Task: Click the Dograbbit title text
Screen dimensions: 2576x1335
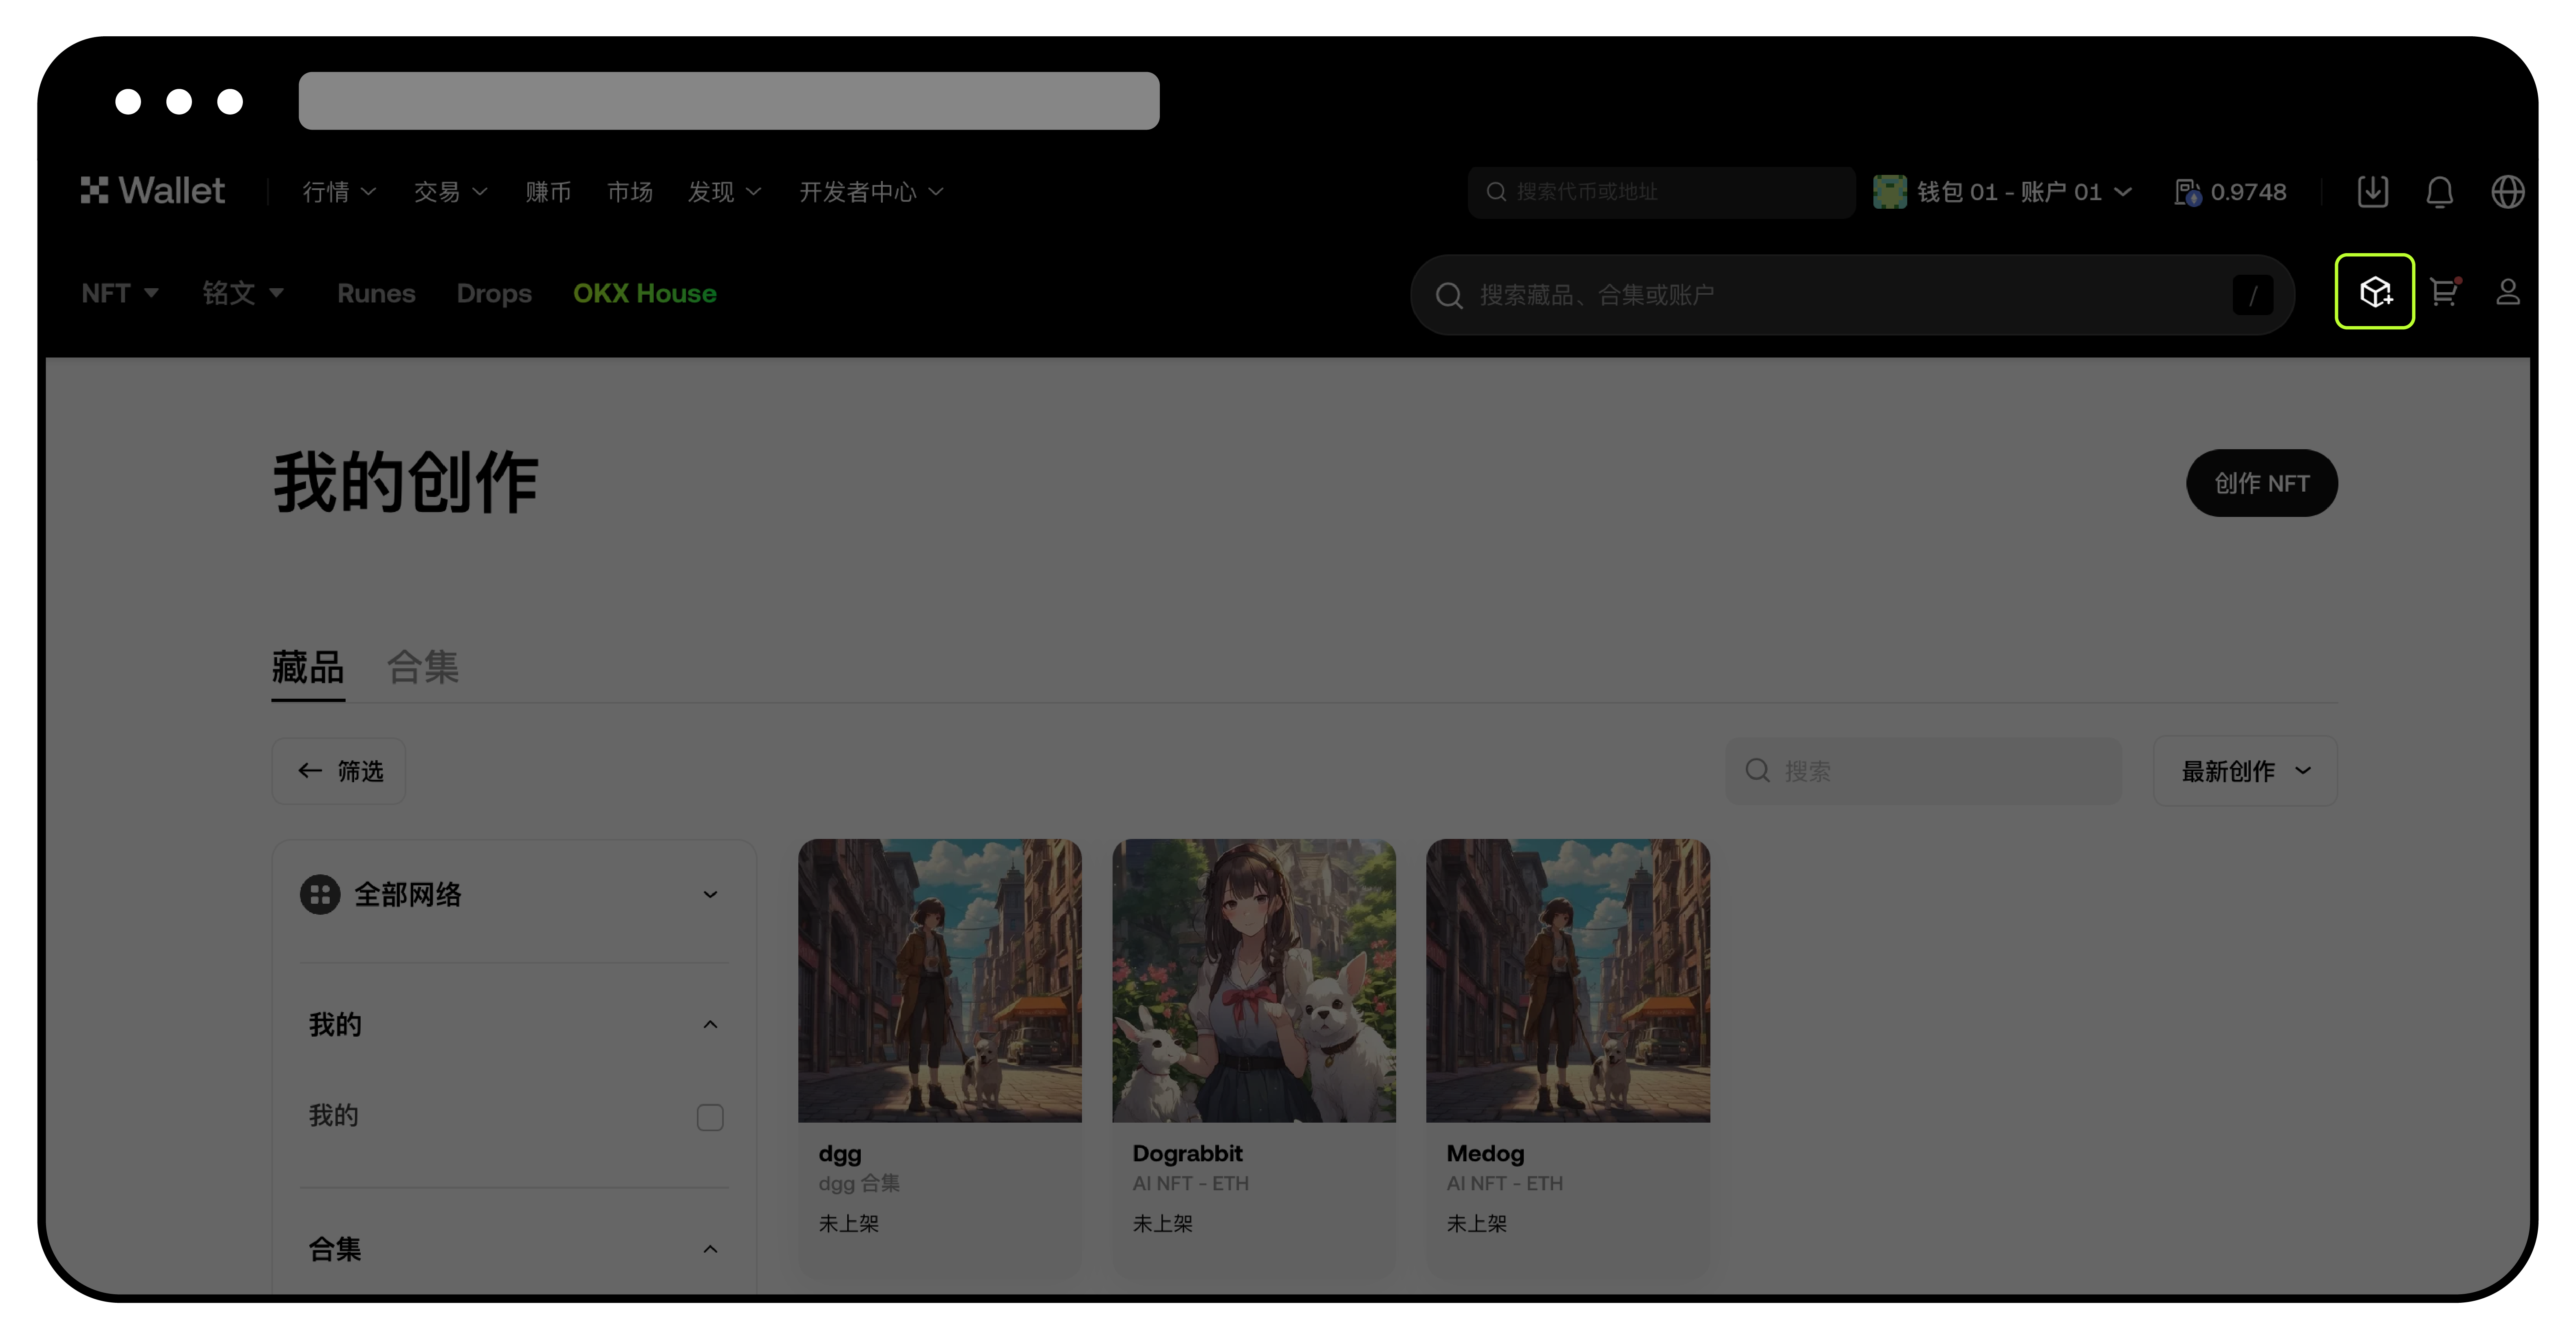Action: tap(1187, 1153)
